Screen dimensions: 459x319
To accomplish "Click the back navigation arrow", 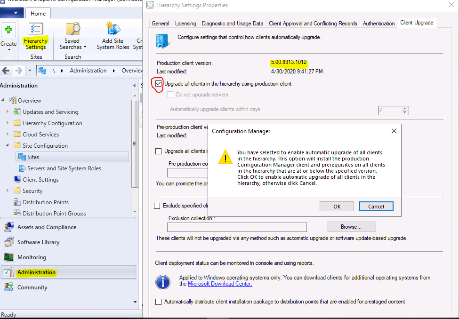I will (x=6, y=71).
